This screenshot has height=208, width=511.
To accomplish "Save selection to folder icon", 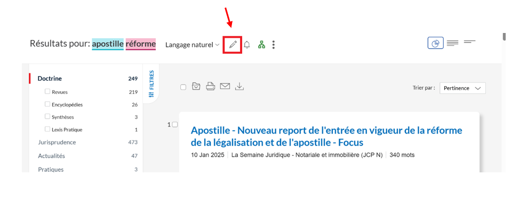I will tap(196, 87).
